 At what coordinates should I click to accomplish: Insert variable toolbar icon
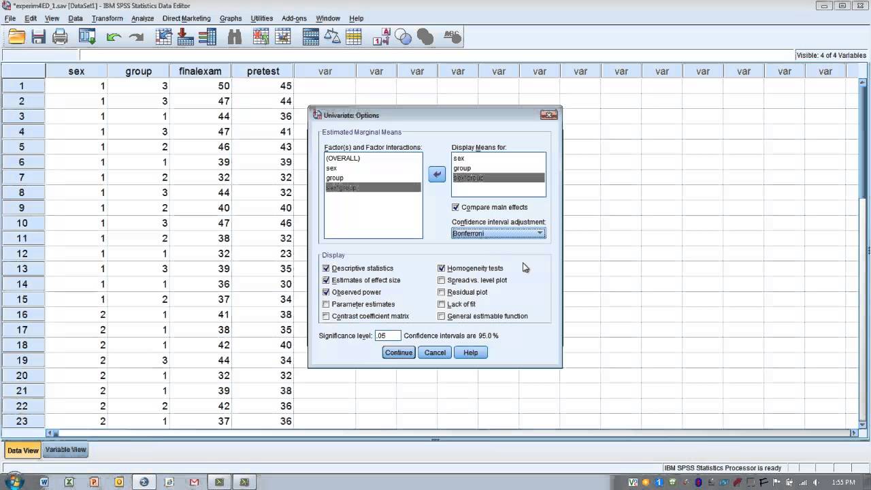click(284, 37)
